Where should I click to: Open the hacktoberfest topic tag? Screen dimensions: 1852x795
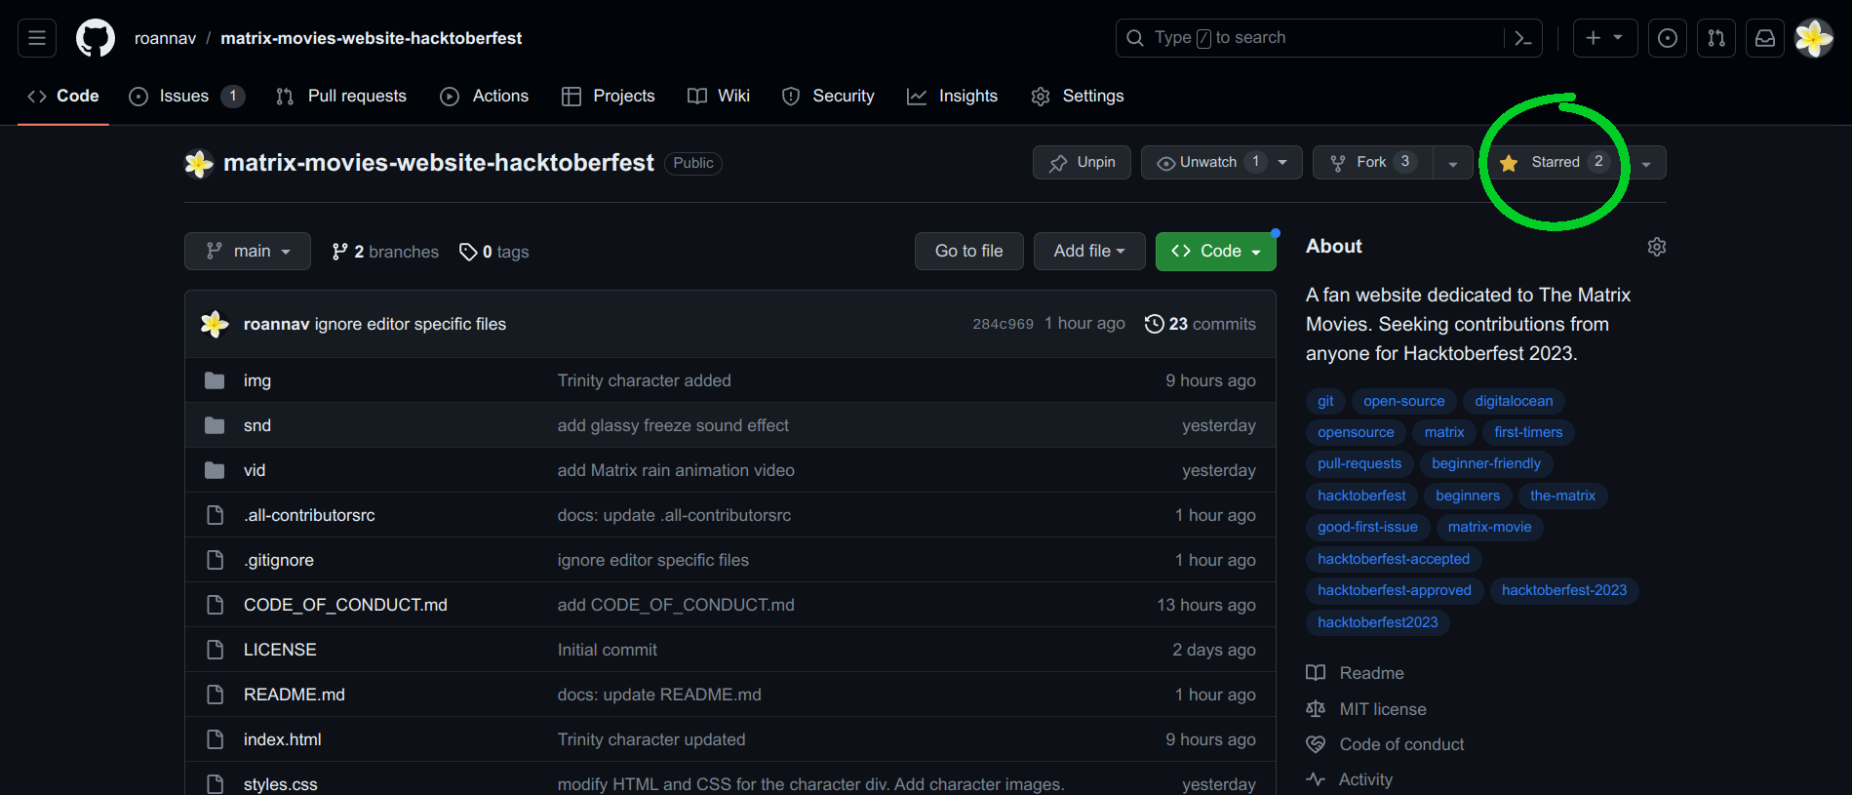coord(1361,496)
